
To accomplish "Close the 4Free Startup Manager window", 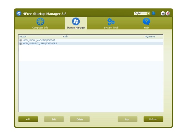I will pyautogui.click(x=167, y=13).
